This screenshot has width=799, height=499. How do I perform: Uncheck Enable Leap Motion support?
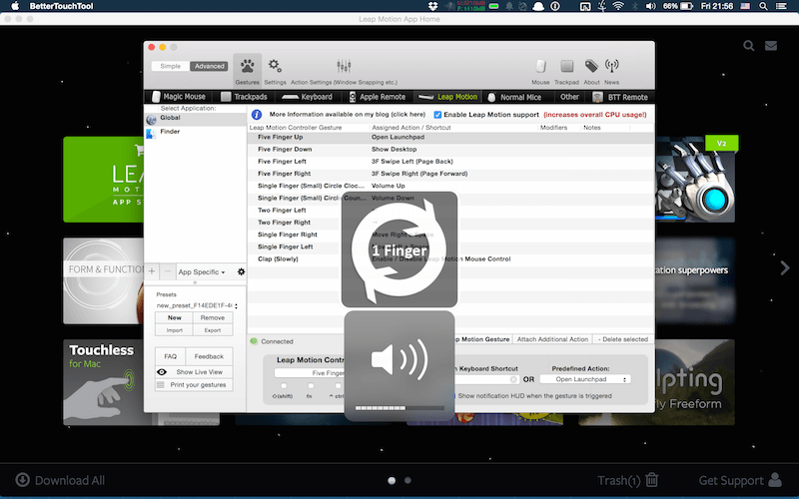437,115
